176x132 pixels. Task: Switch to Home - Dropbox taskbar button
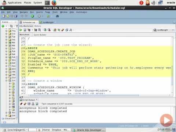click(54, 130)
